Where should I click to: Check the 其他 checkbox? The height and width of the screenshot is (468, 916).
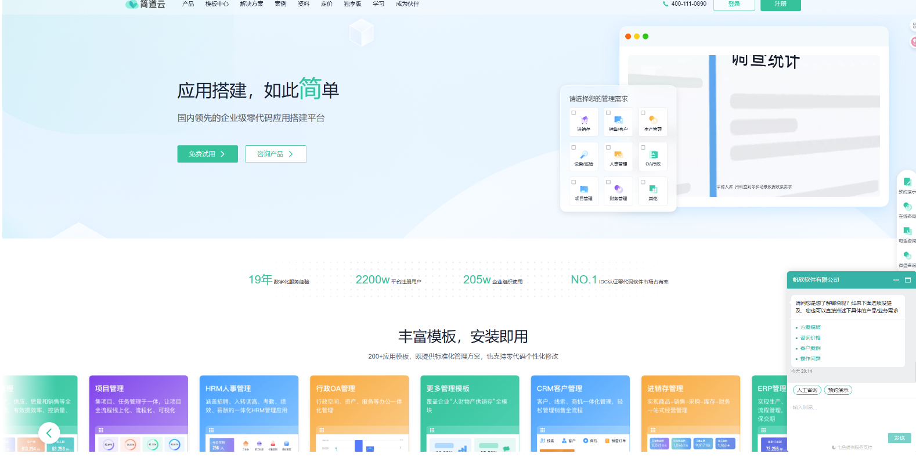click(643, 182)
